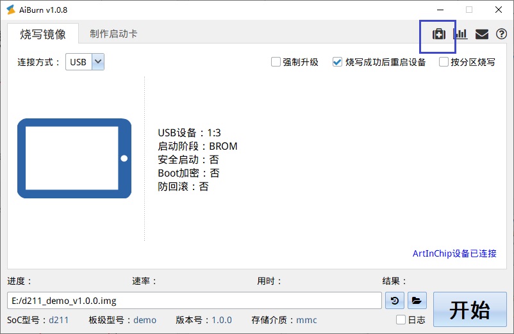The image size is (514, 334).
Task: Uncheck 烧写成功后重启设备 option
Action: [337, 62]
